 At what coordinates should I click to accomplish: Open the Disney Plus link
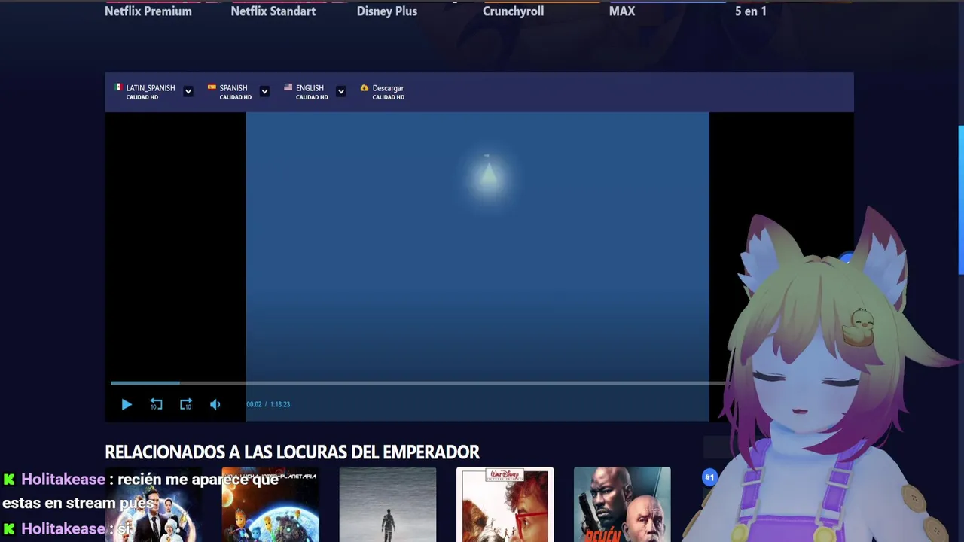387,11
